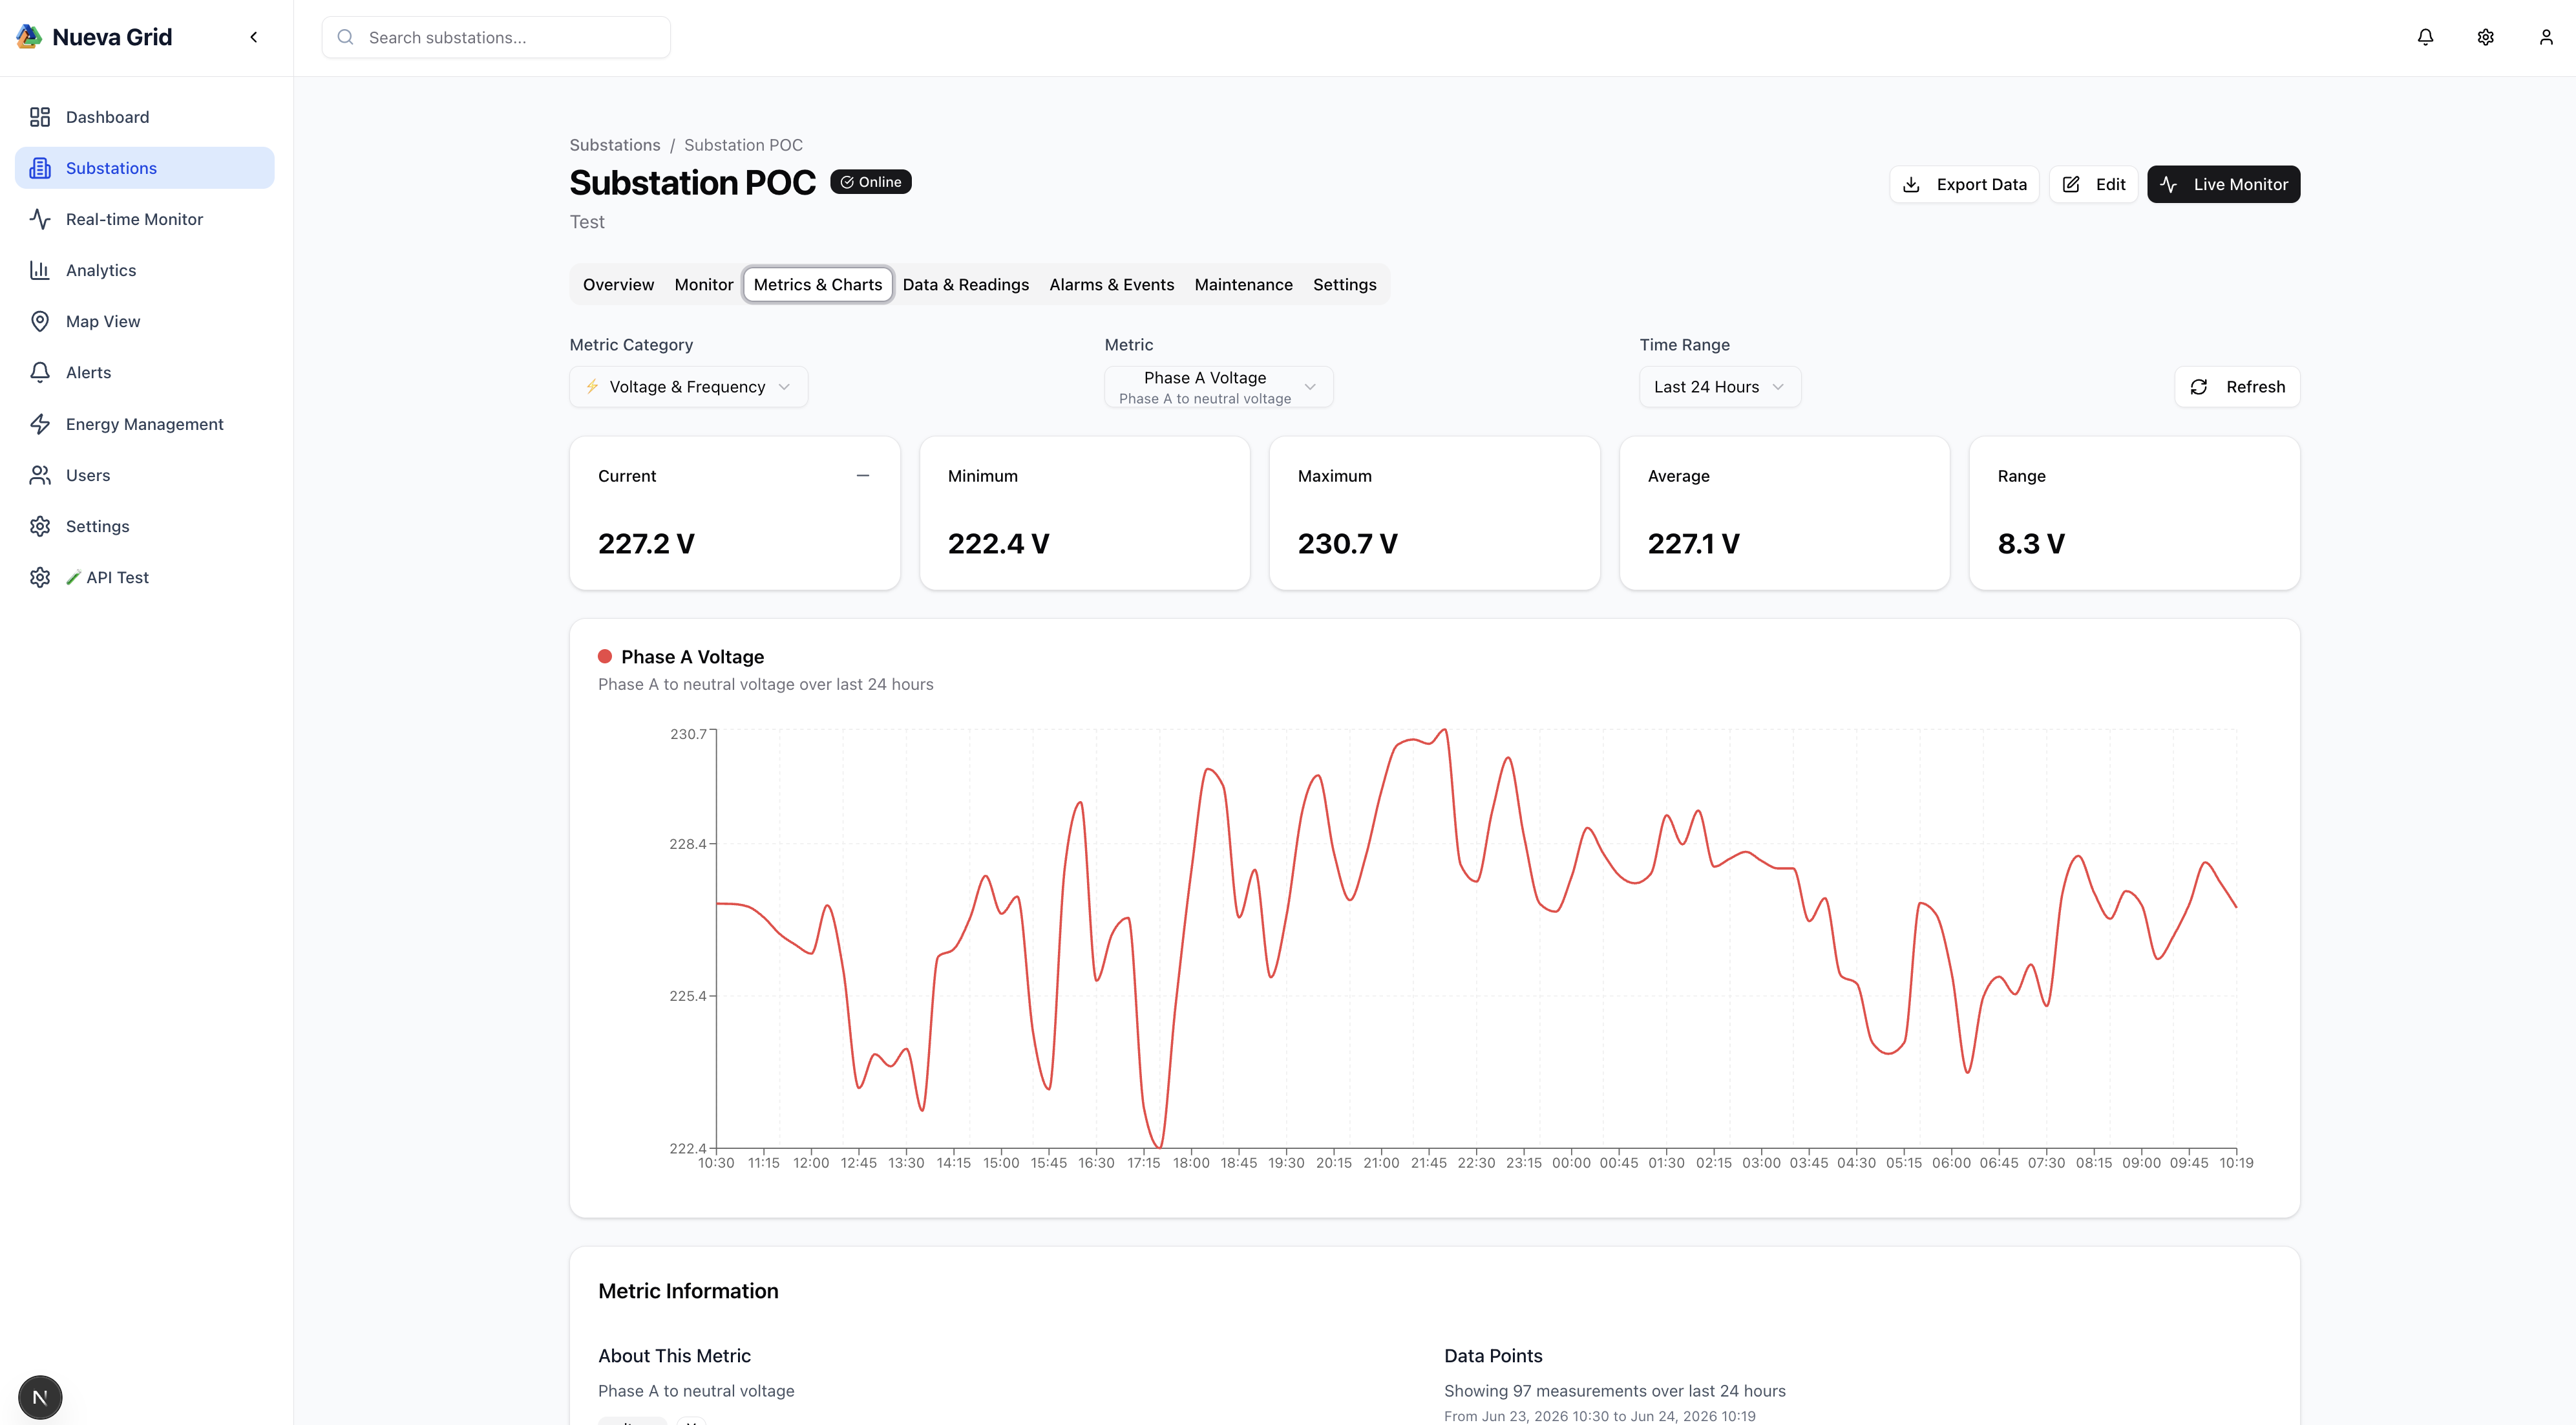
Task: Click the 21:45 time axis label
Action: click(x=1429, y=1162)
